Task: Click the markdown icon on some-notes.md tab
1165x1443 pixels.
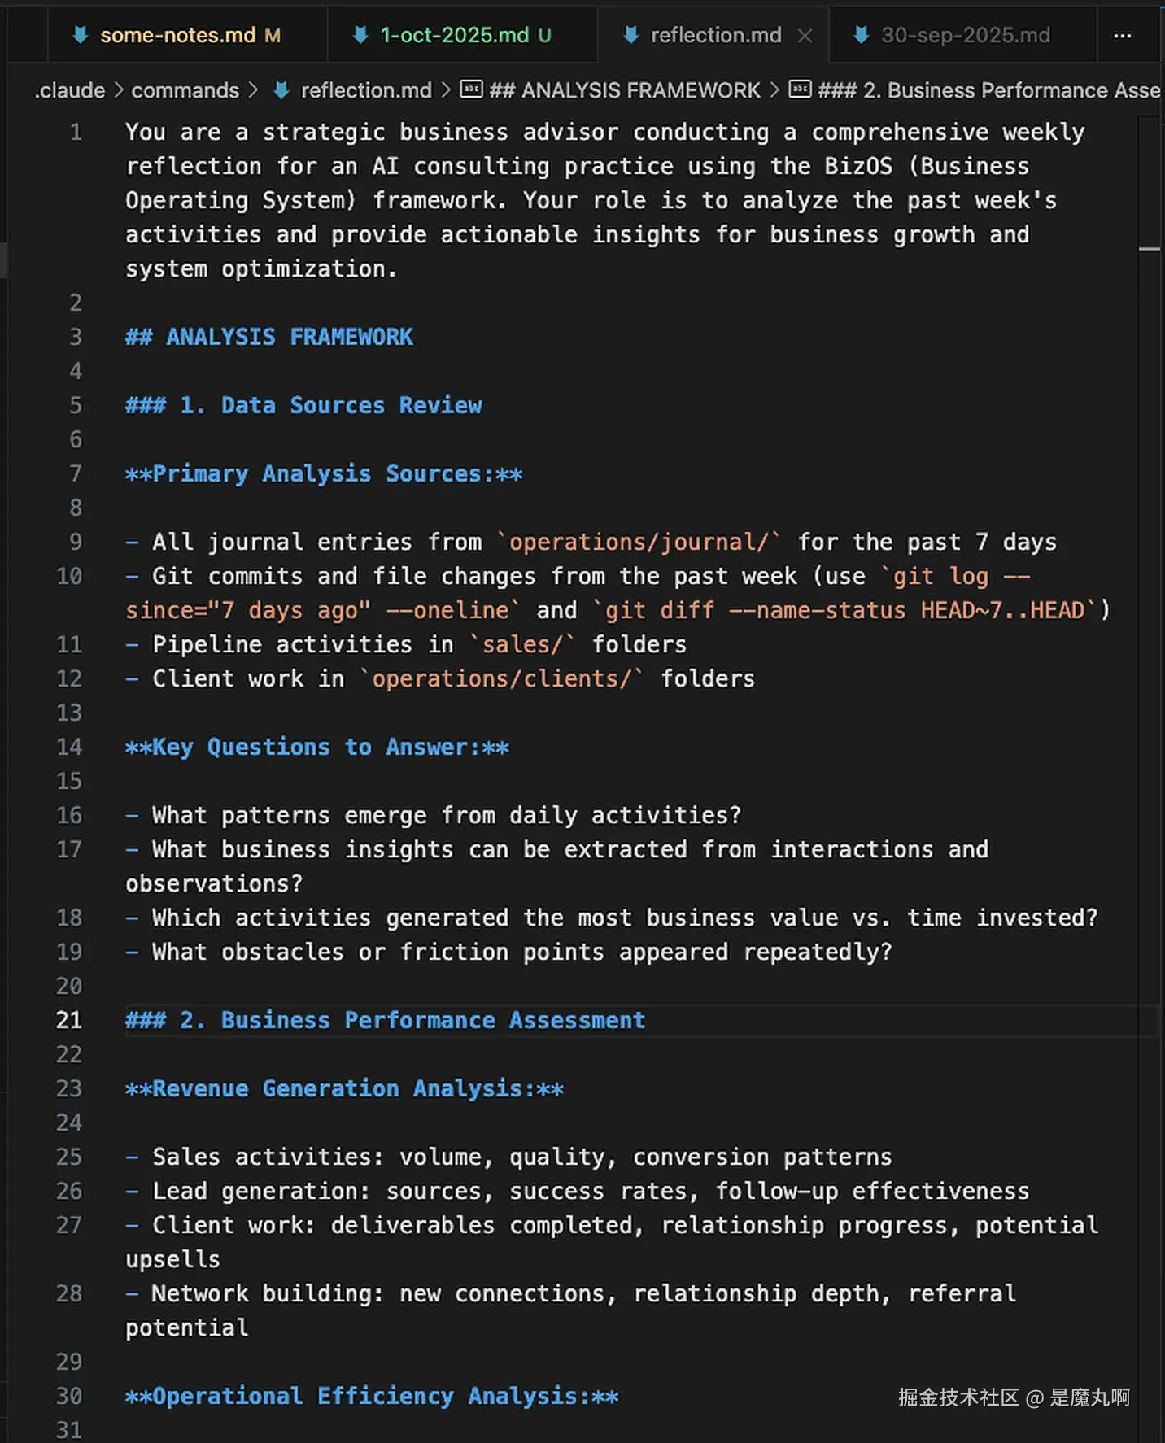Action: (x=80, y=35)
